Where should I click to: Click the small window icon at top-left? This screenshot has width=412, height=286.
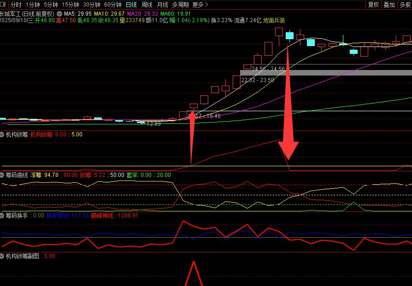(4, 5)
